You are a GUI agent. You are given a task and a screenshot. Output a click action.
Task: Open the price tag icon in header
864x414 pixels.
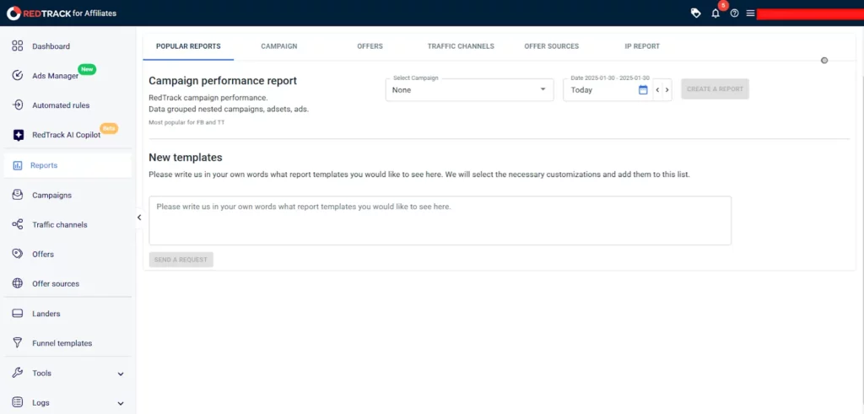click(696, 13)
